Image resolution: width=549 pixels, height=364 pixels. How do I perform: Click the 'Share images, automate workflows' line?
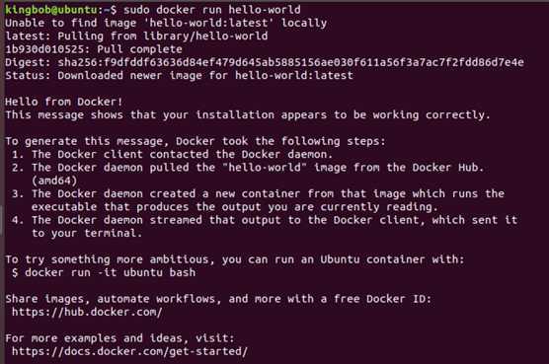point(218,298)
